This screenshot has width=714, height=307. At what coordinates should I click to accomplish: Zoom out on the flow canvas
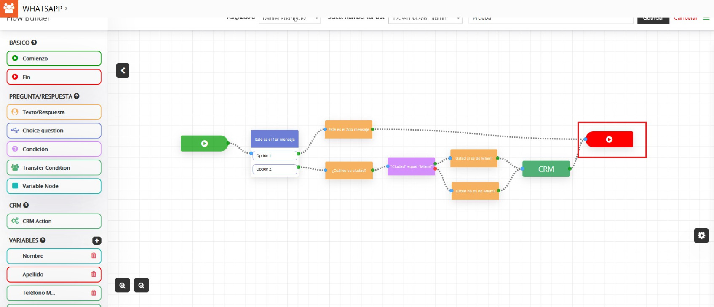click(141, 286)
